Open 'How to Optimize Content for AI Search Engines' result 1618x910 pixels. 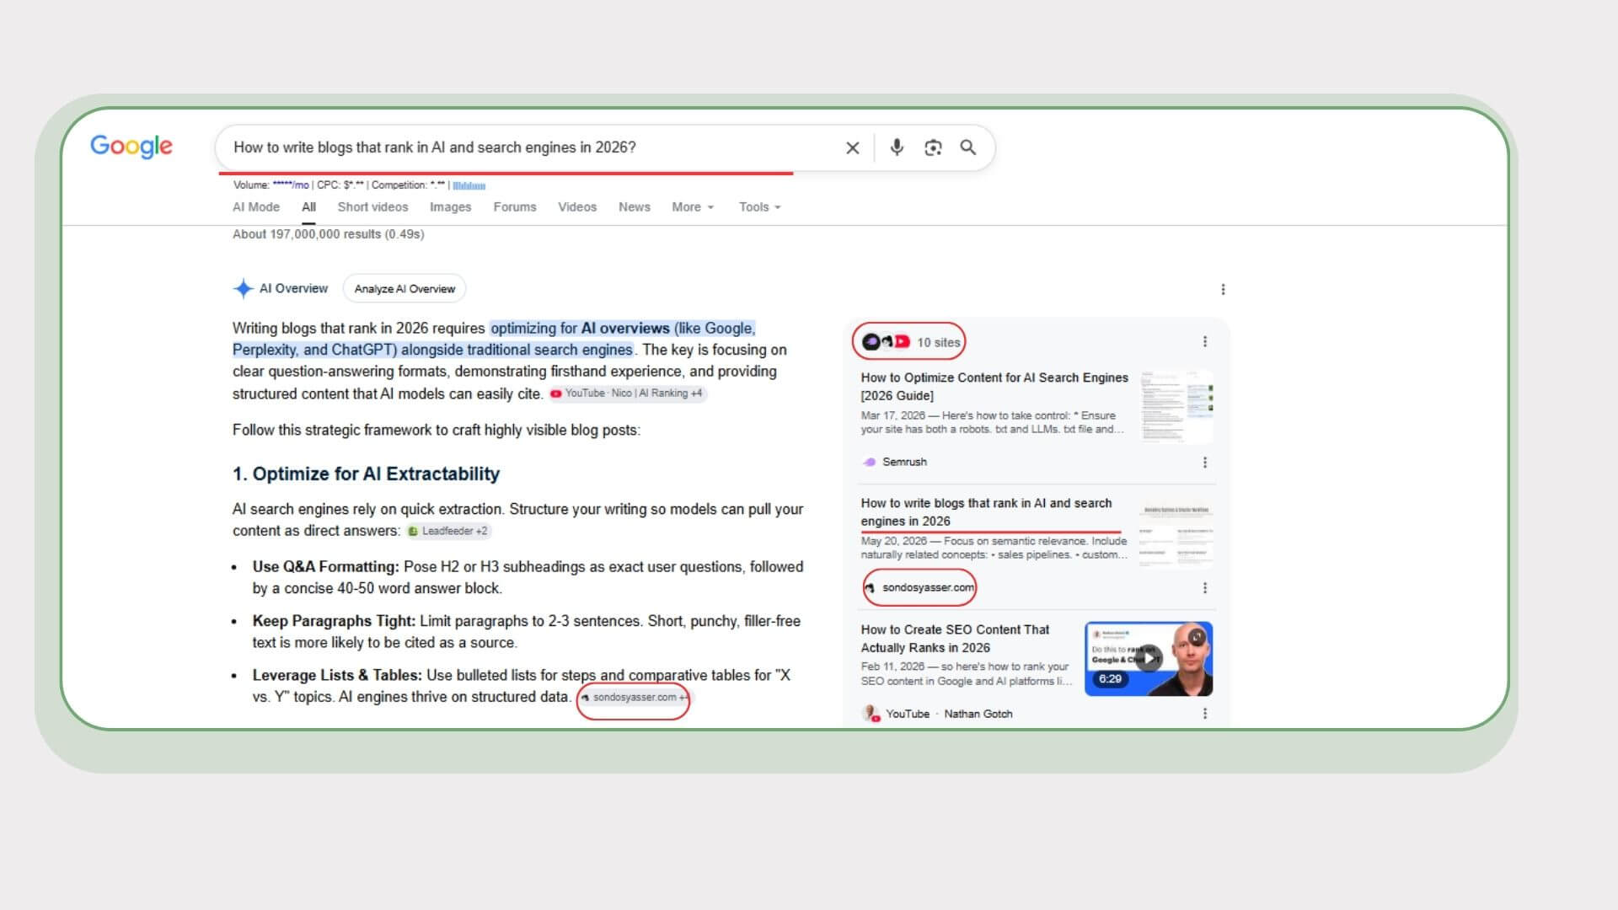coord(994,387)
